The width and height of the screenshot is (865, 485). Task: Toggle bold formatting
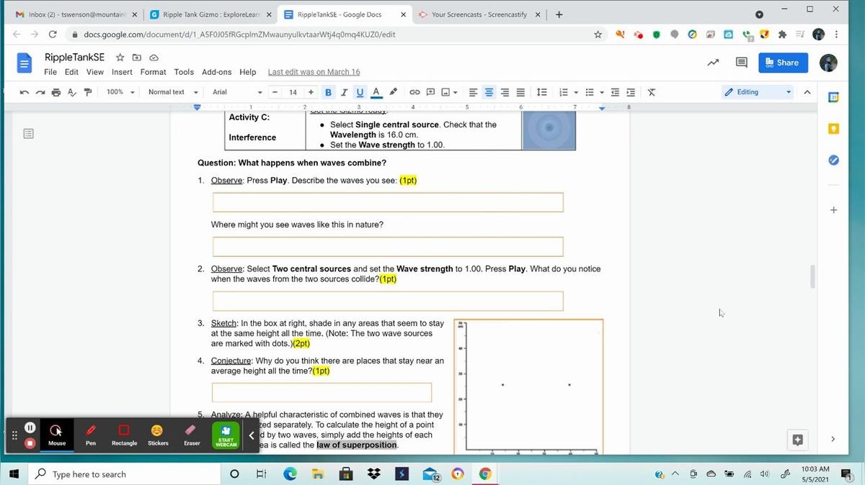329,92
